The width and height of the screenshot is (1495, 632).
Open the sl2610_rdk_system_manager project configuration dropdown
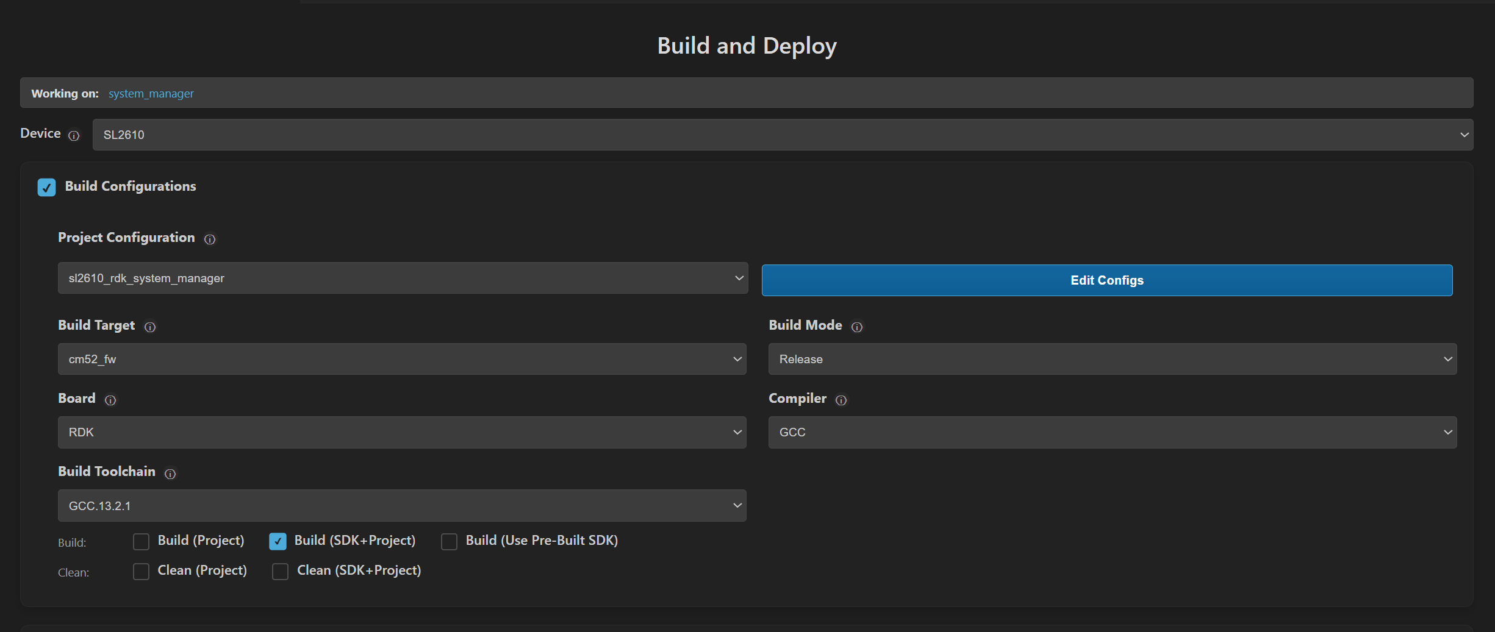pyautogui.click(x=403, y=278)
